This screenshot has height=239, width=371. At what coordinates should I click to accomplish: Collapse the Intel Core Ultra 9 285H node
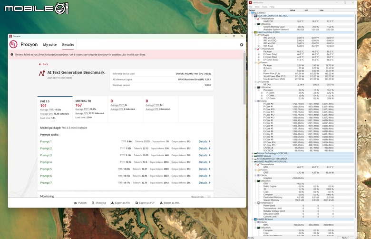pos(252,32)
